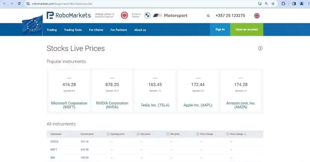Click the RoboMarkets logo
Viewport: 310px width, 162px height.
[69, 15]
